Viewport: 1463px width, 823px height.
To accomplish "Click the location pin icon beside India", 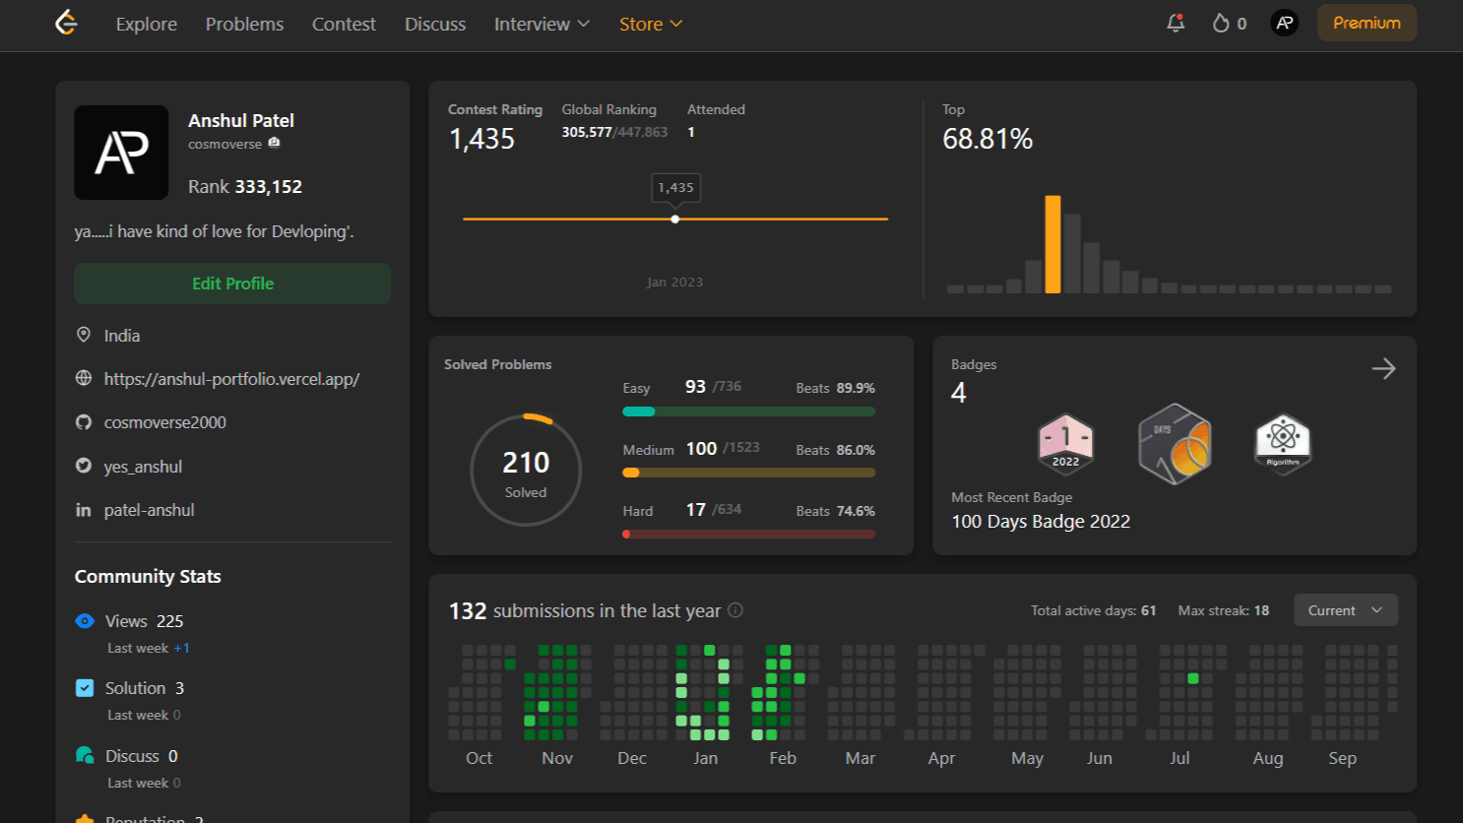I will (84, 335).
